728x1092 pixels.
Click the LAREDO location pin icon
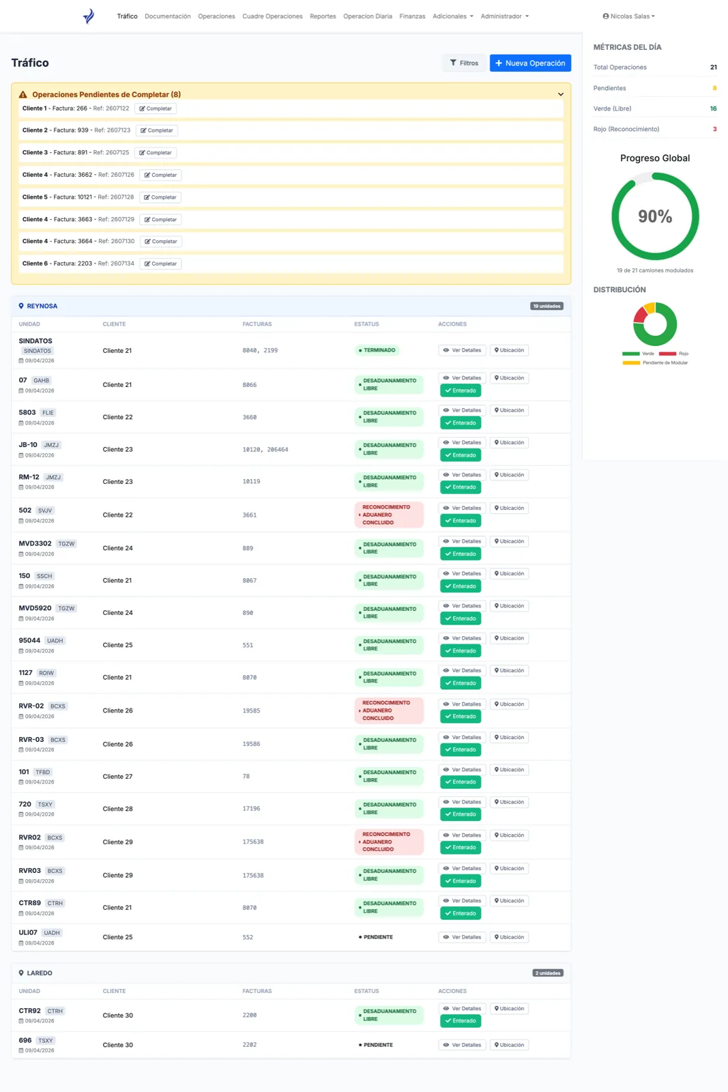point(21,973)
